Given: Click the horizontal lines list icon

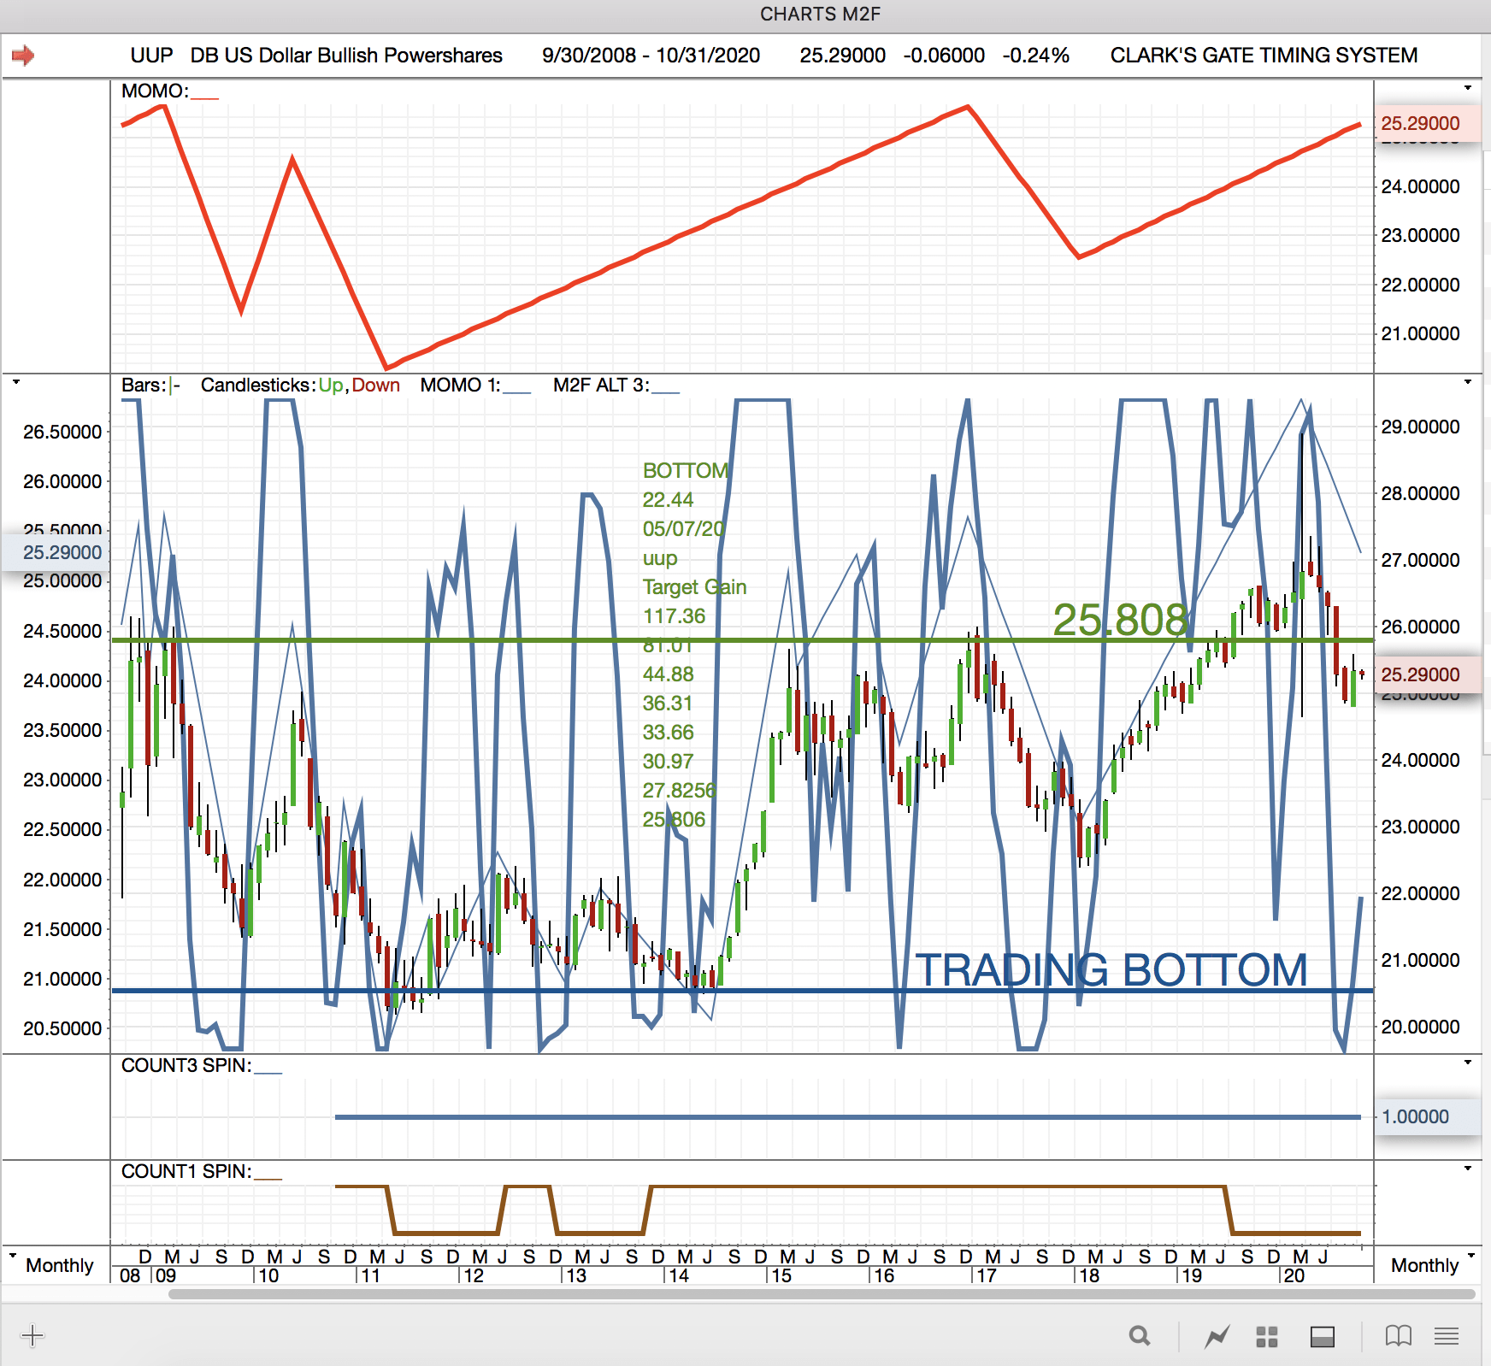Looking at the screenshot, I should pyautogui.click(x=1447, y=1336).
